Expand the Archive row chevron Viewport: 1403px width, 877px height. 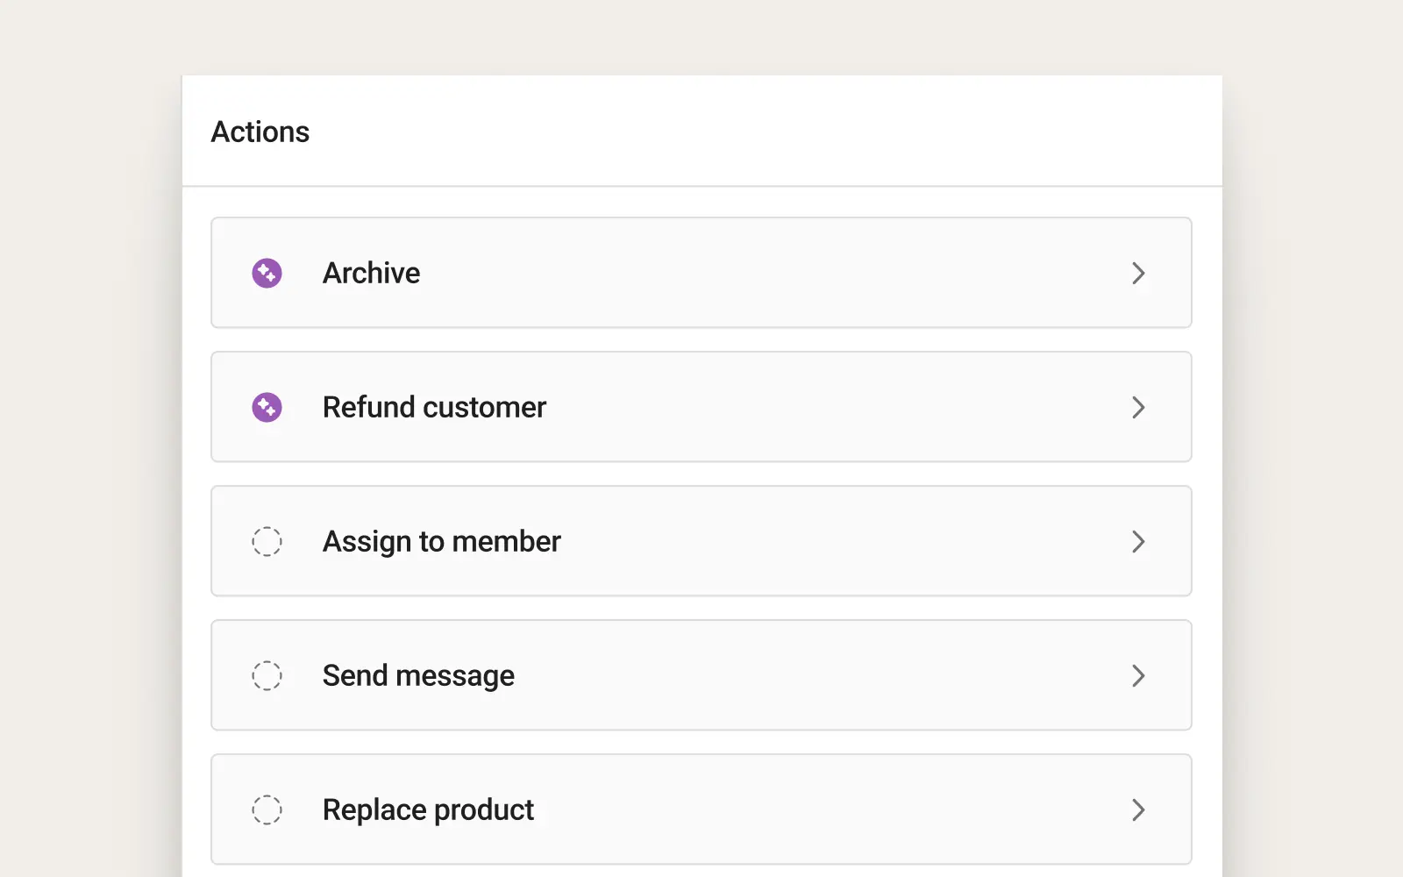point(1138,273)
